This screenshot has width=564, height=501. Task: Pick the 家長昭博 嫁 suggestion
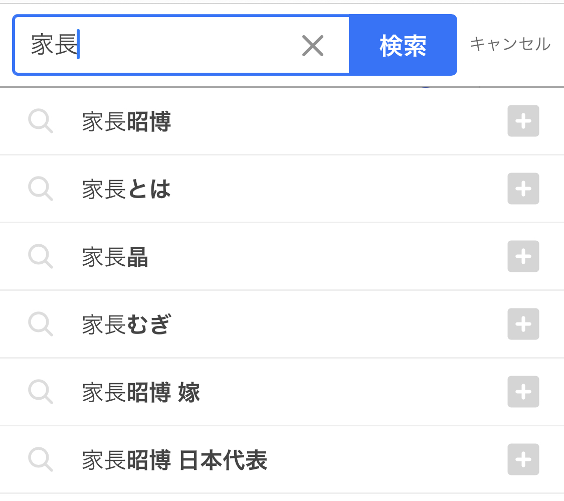[141, 392]
